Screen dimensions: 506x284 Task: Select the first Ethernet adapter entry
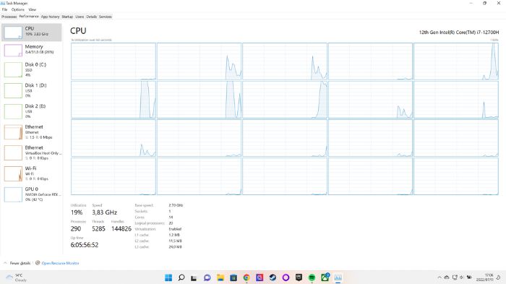pos(31,132)
